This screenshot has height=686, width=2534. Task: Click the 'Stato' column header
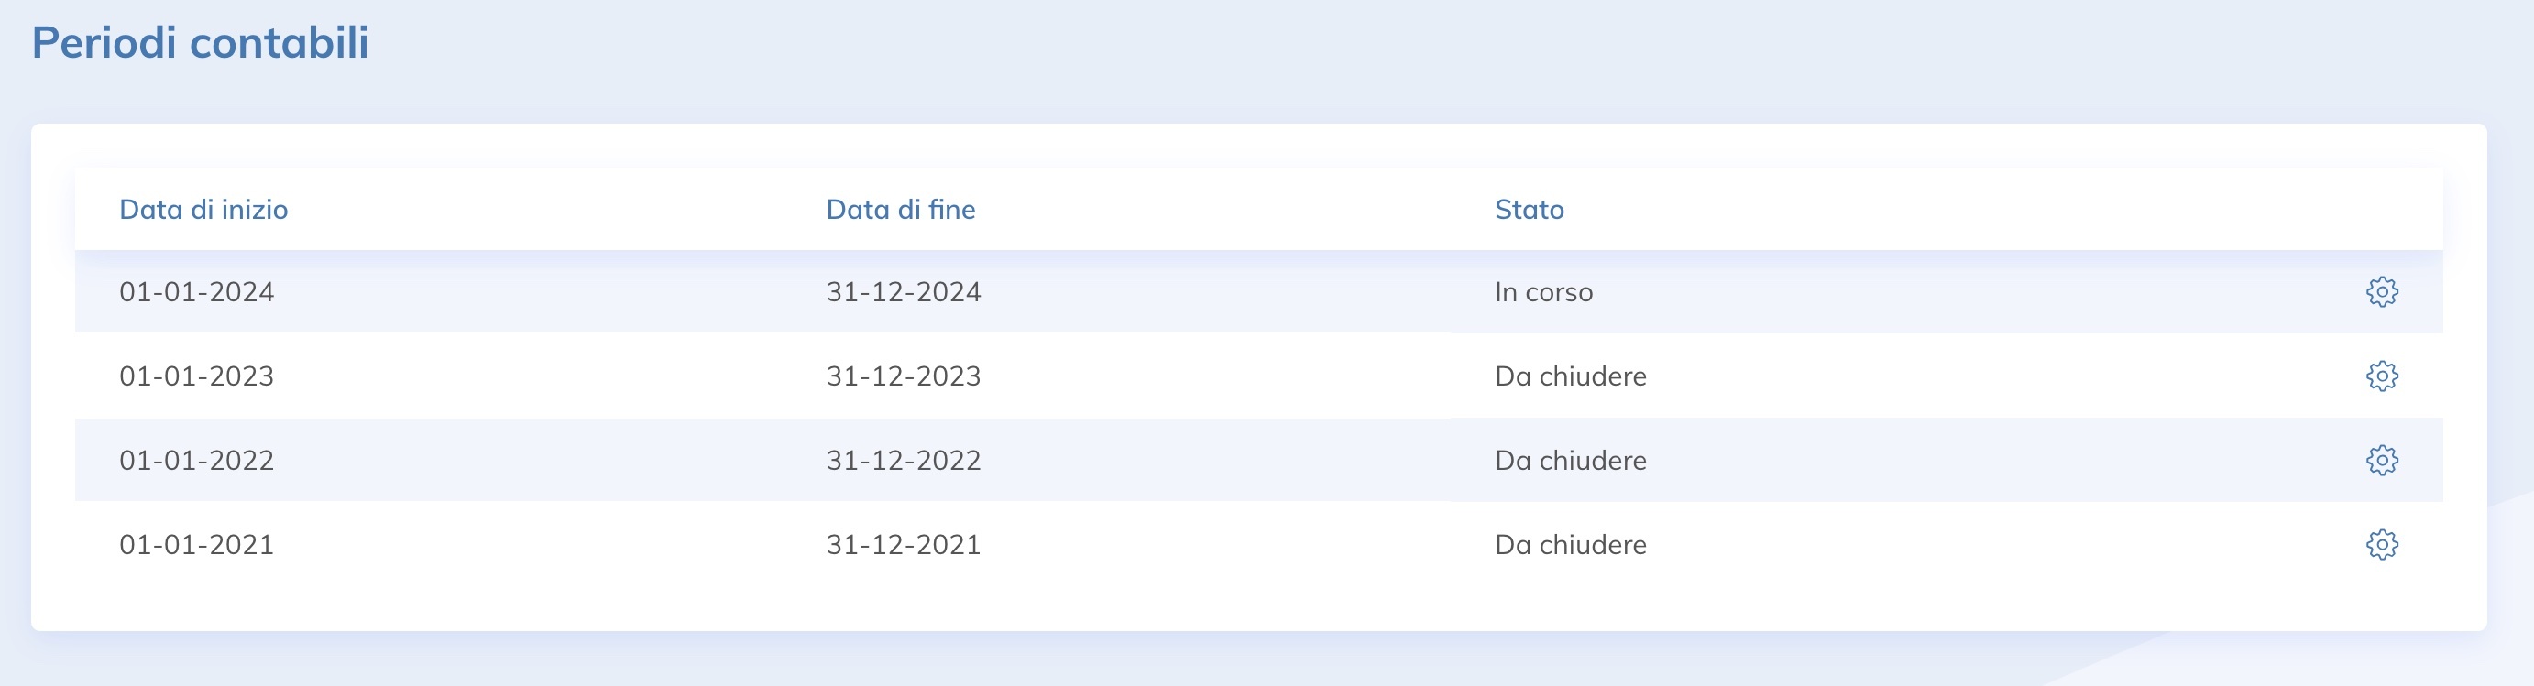tap(1530, 210)
